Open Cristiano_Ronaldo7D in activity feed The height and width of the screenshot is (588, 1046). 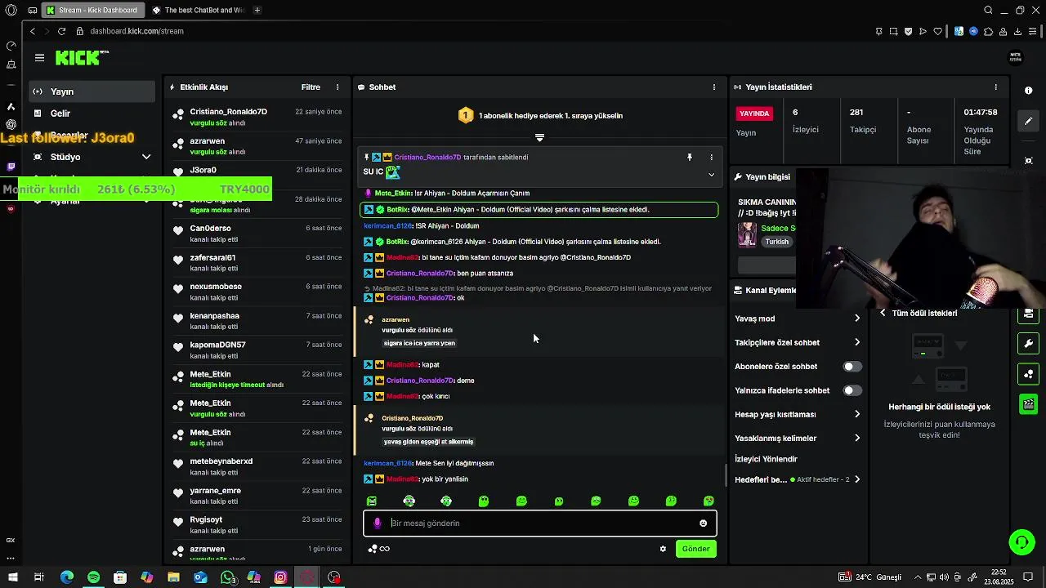click(256, 117)
